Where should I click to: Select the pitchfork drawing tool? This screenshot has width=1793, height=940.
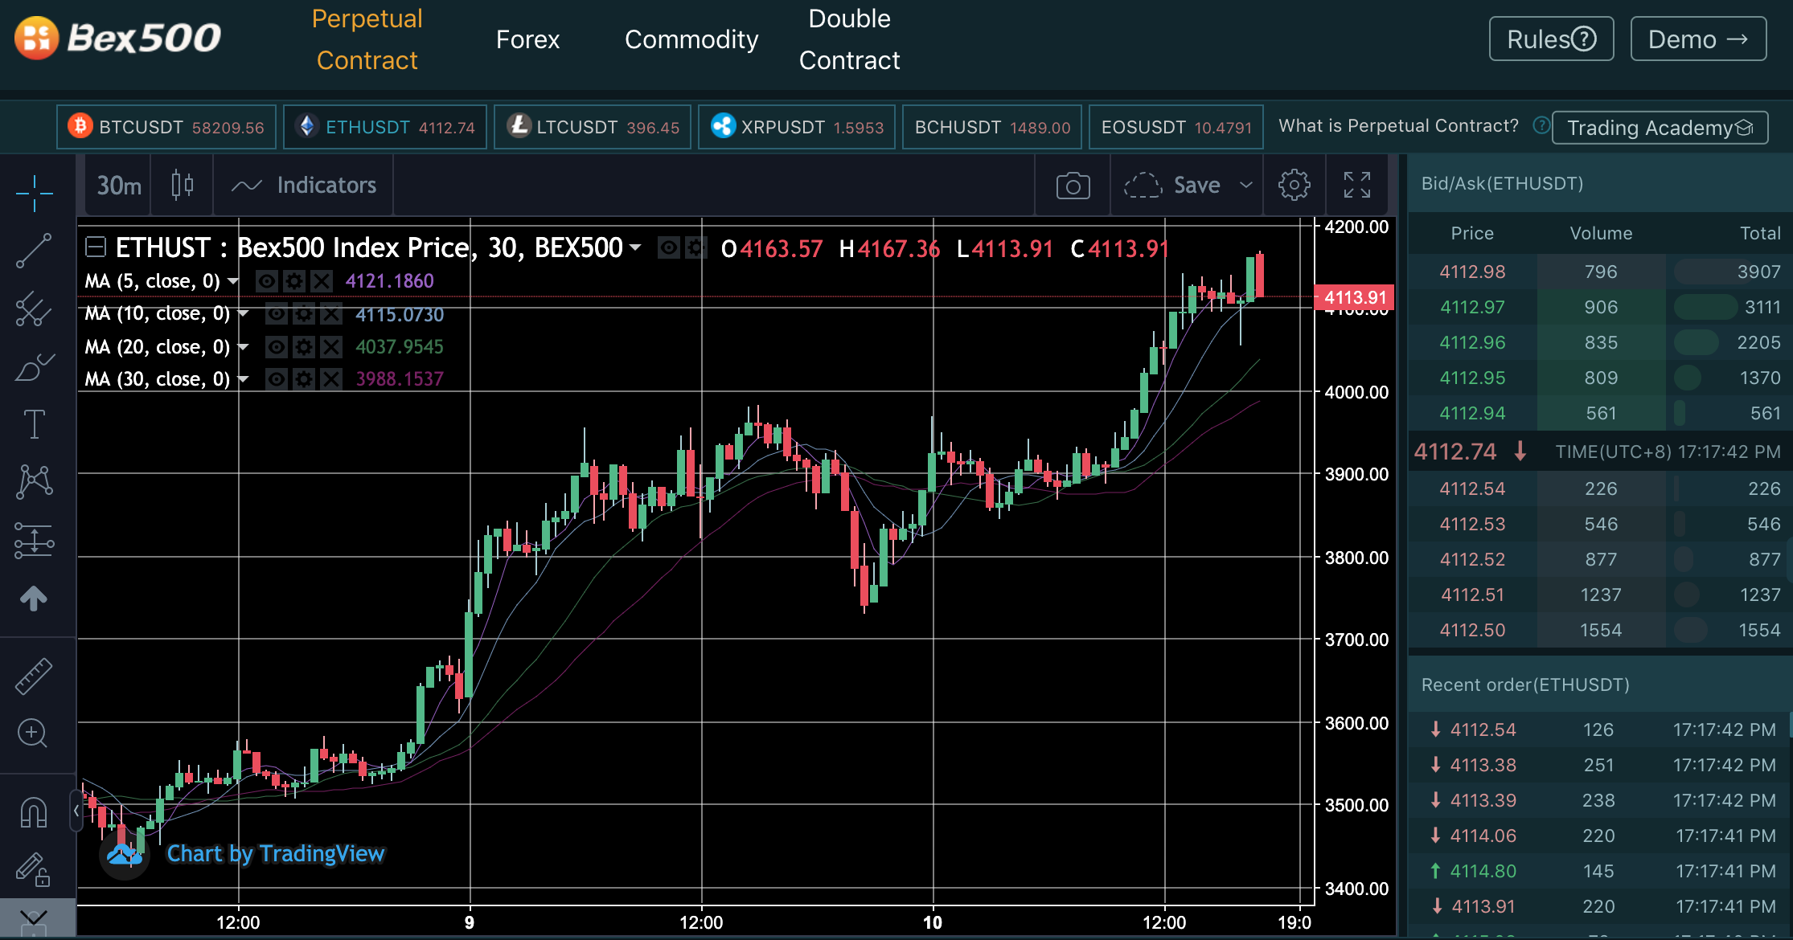35,309
